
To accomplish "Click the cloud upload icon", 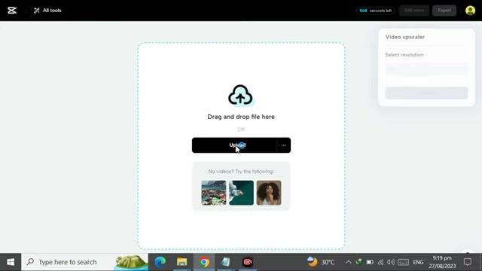I will click(x=241, y=95).
